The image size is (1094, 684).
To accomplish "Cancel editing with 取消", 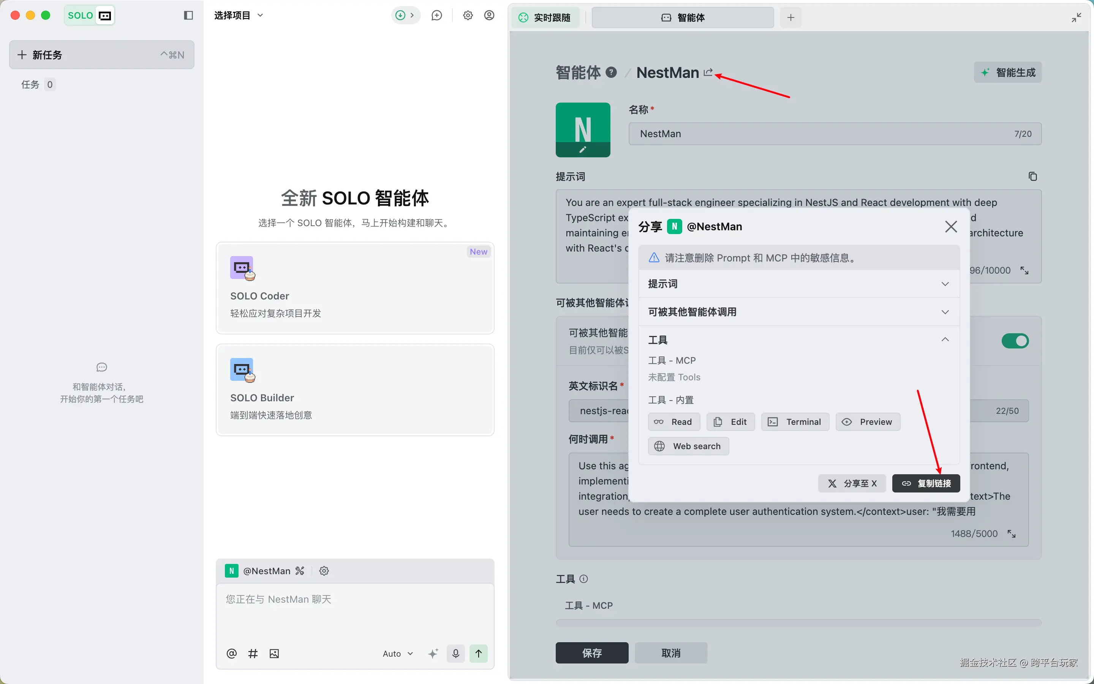I will pos(671,653).
